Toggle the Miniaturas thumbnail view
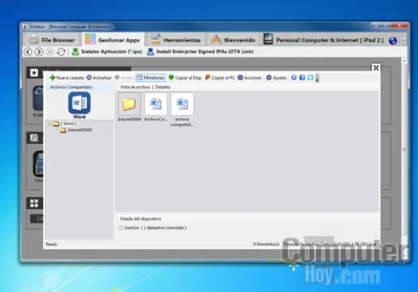This screenshot has height=292, width=418. pos(150,78)
